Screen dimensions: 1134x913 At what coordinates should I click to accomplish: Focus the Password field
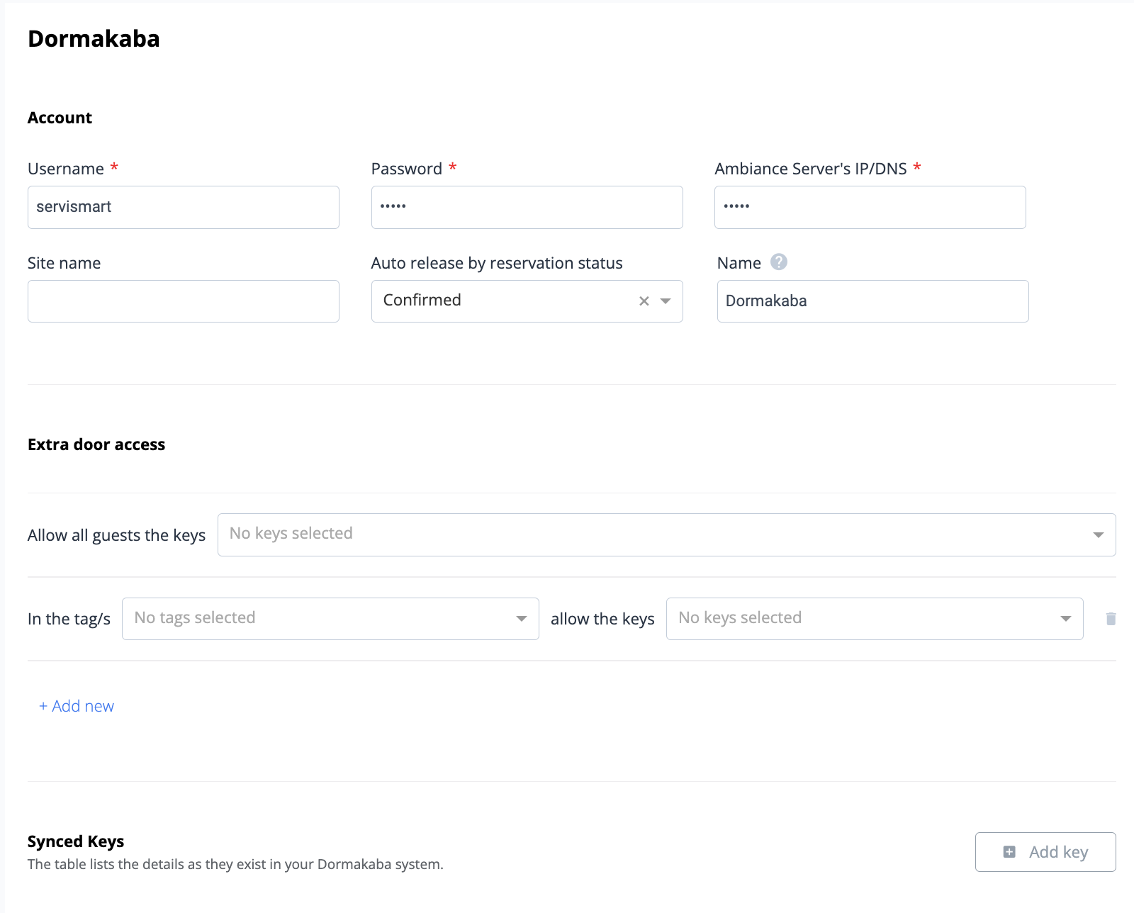pos(527,207)
